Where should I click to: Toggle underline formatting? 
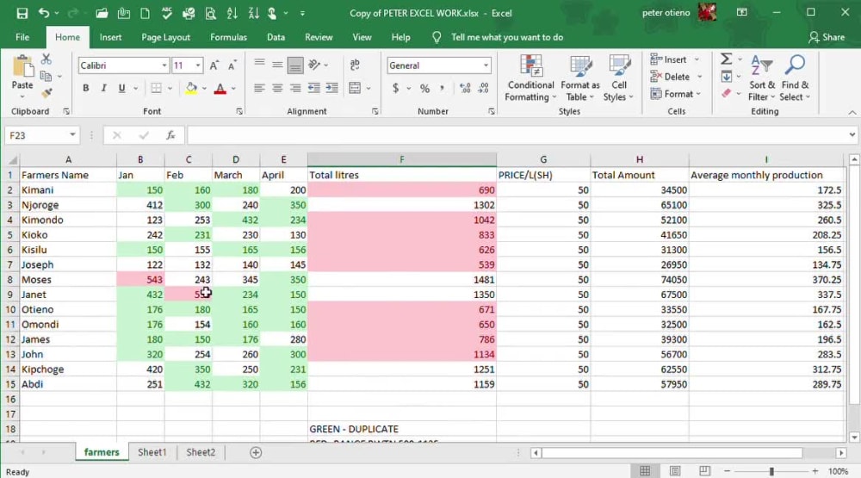[x=121, y=88]
